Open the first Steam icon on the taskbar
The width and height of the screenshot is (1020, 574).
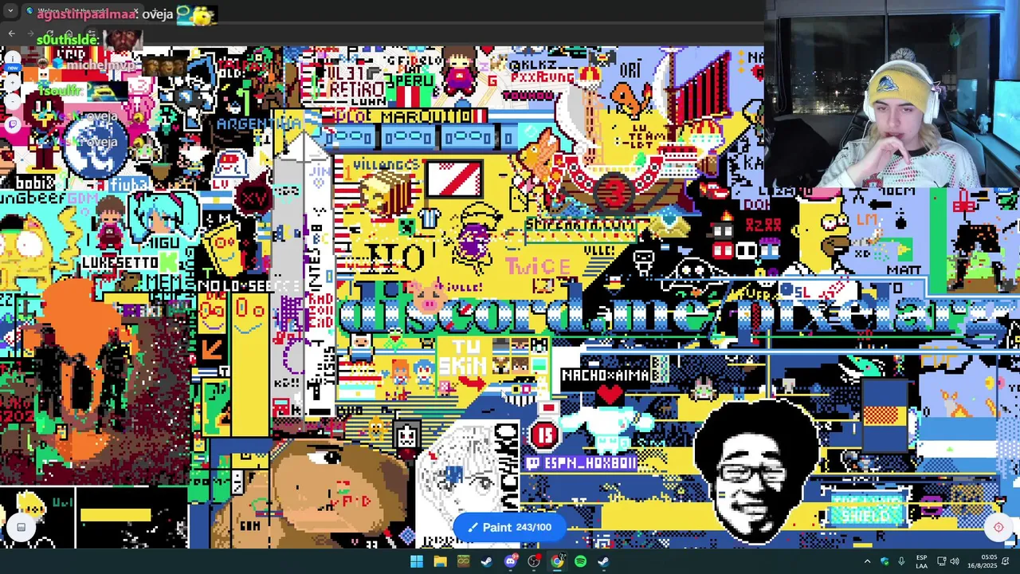486,562
